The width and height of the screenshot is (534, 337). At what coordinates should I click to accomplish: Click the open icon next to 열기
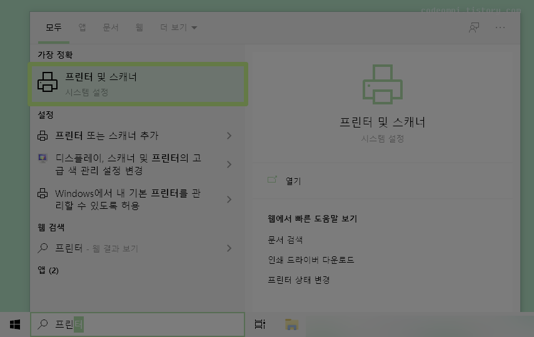coord(272,179)
